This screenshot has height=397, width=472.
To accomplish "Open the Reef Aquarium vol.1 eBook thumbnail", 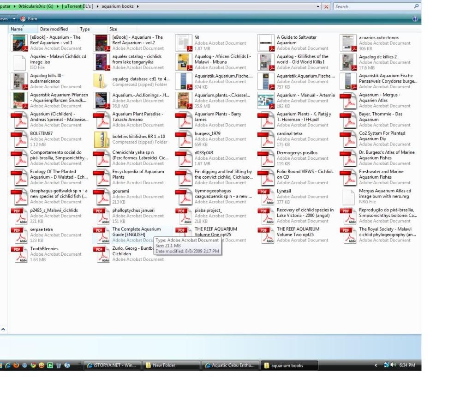I will (19, 42).
